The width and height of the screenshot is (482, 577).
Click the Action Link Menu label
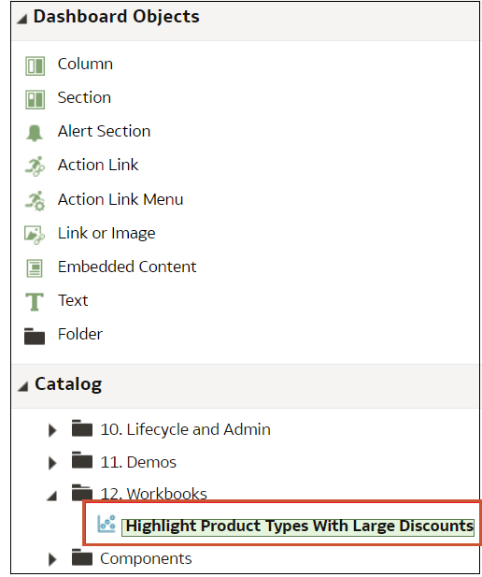[120, 199]
